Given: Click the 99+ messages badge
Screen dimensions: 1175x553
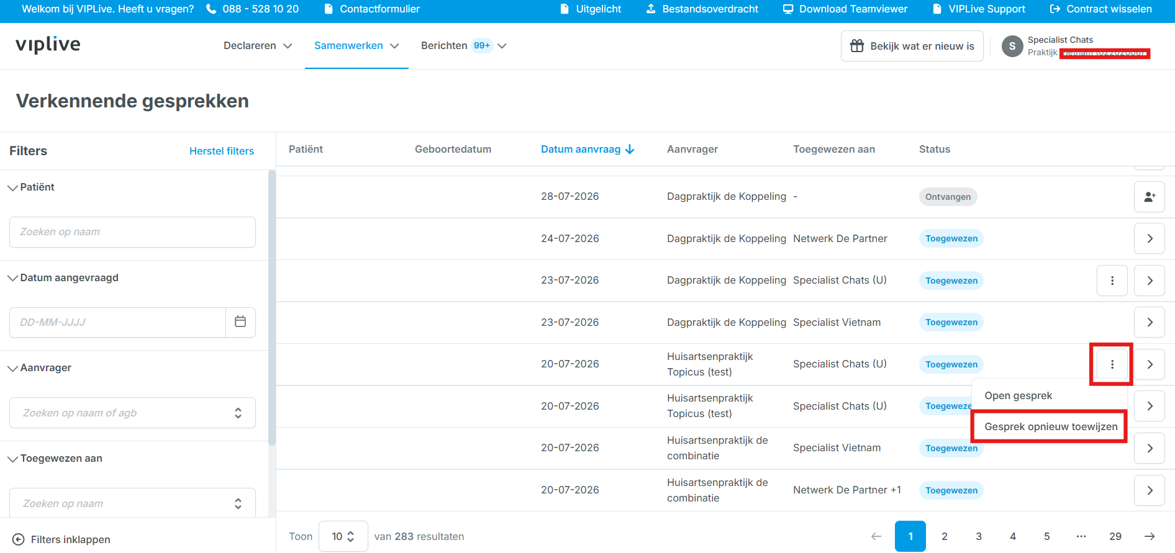Looking at the screenshot, I should [482, 46].
